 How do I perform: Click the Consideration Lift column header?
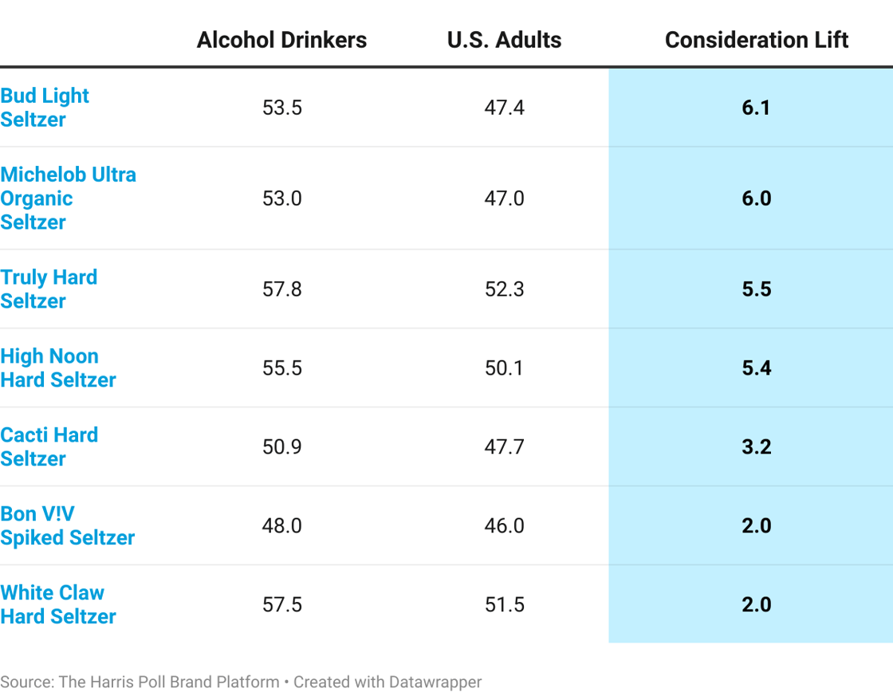pos(756,40)
